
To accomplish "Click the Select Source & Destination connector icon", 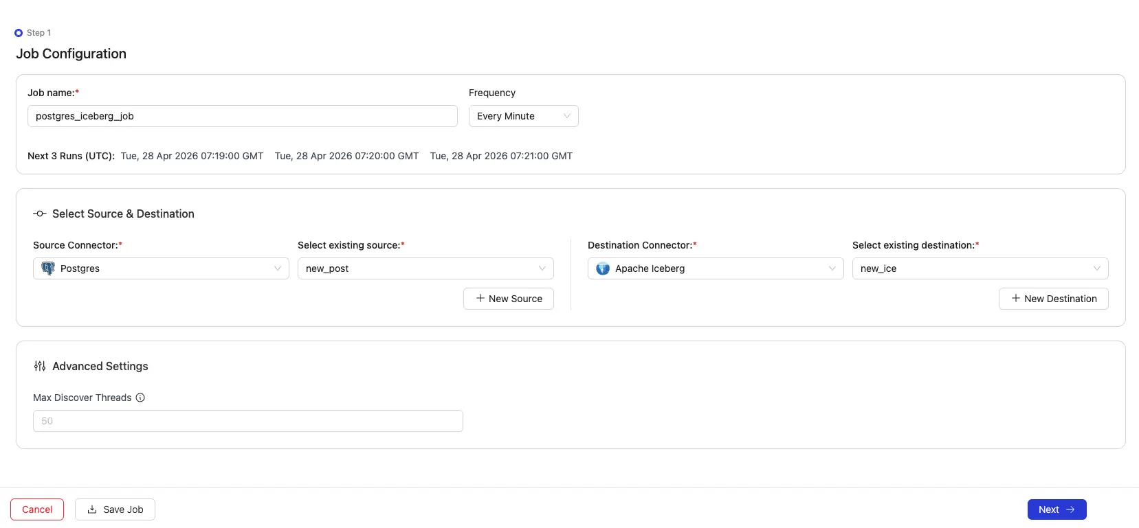I will 40,214.
